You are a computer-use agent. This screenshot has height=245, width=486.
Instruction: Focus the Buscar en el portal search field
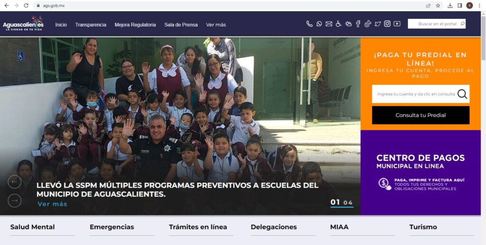(437, 24)
